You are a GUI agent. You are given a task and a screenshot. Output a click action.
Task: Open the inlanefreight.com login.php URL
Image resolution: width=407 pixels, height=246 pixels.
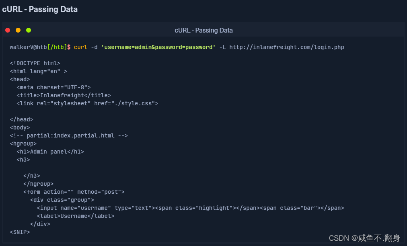pyautogui.click(x=286, y=47)
